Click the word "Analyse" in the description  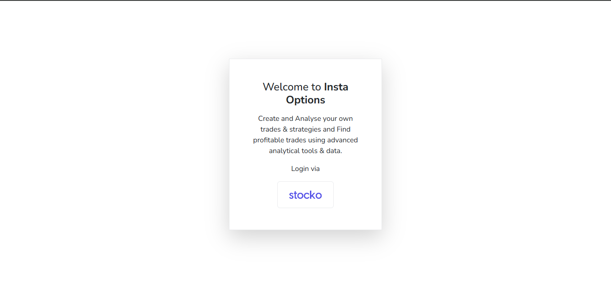point(308,119)
